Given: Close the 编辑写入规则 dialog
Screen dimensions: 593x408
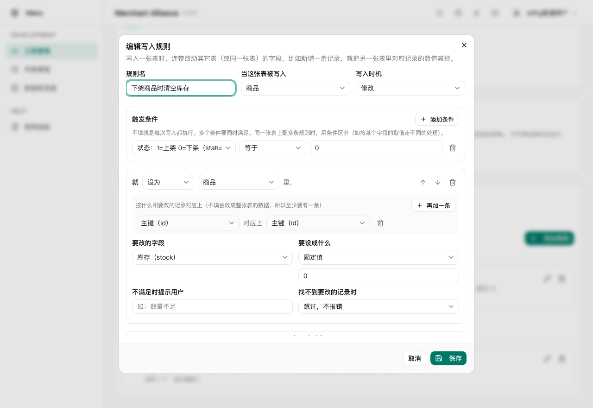Looking at the screenshot, I should coord(464,45).
